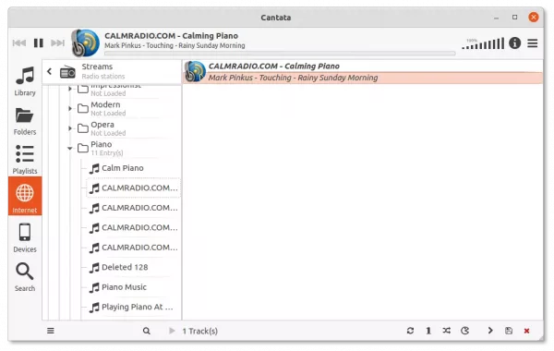The height and width of the screenshot is (351, 554).
Task: Click the Mark Pinkus subtitle in header
Action: tap(175, 45)
